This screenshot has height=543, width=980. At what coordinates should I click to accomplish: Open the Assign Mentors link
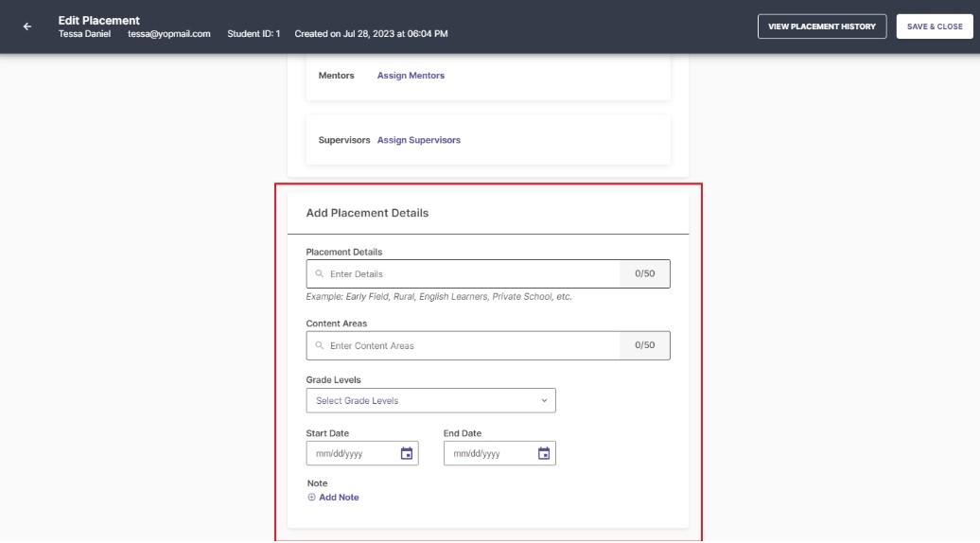(411, 76)
